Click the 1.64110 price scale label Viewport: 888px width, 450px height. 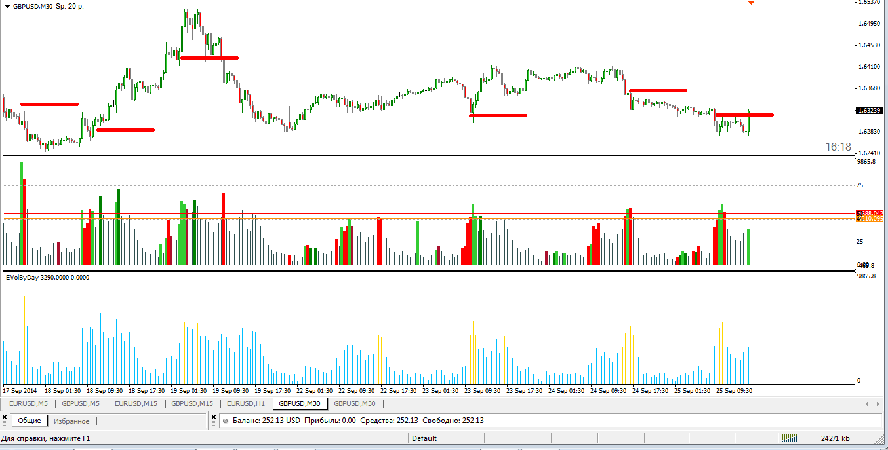click(869, 67)
